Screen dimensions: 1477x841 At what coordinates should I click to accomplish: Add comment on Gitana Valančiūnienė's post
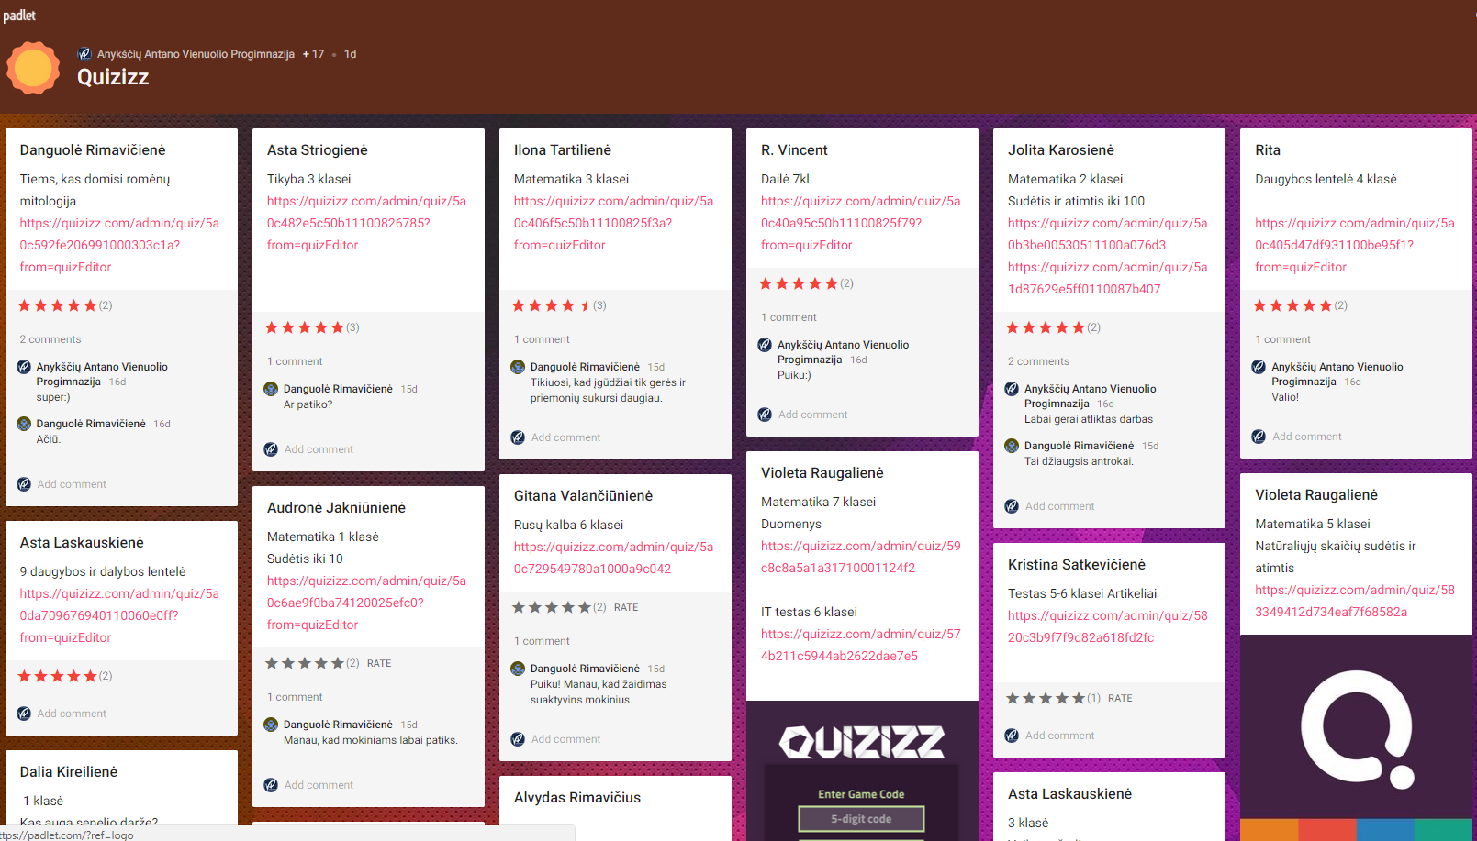[565, 739]
